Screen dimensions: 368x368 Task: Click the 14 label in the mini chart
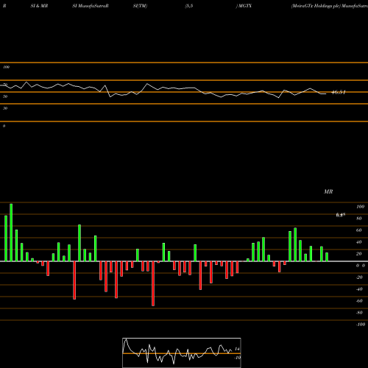[237, 349]
